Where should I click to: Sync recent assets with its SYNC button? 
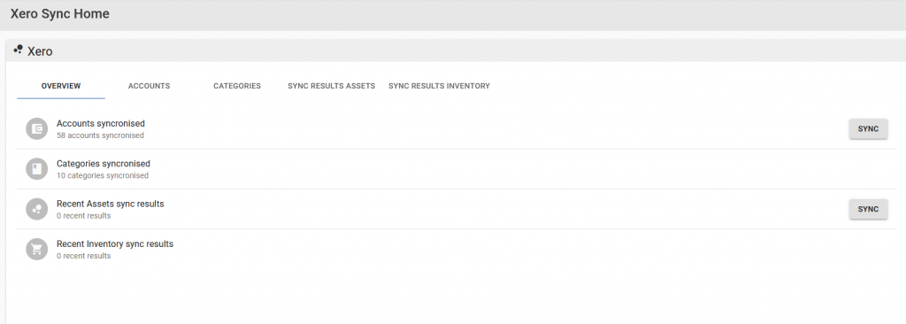(x=868, y=209)
